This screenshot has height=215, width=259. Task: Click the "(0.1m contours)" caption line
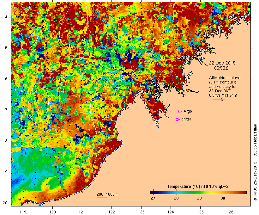(223, 82)
